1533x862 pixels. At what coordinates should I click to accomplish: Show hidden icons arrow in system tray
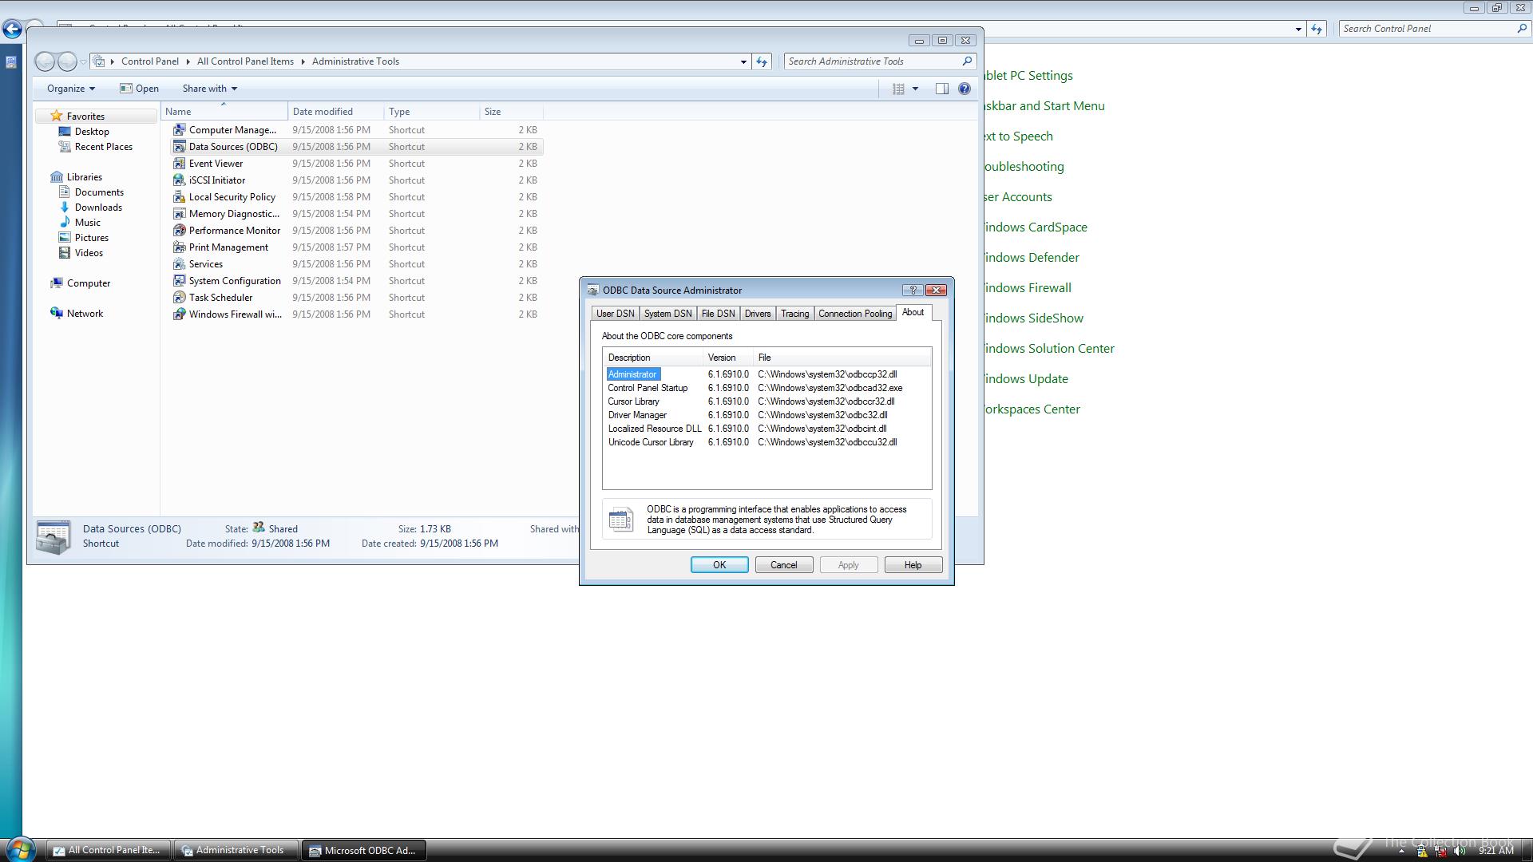(x=1401, y=851)
